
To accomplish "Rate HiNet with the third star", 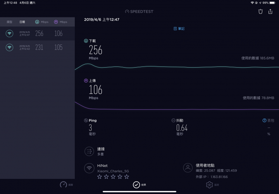I will (113, 177).
